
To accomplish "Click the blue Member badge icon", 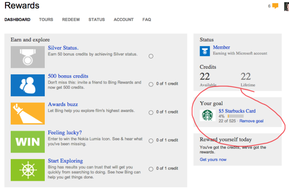I will pos(205,51).
